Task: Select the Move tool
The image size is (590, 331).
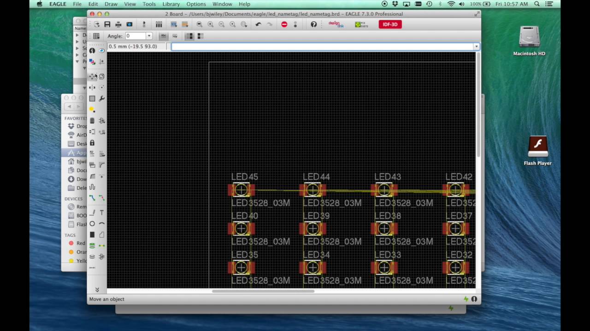Action: pyautogui.click(x=92, y=77)
